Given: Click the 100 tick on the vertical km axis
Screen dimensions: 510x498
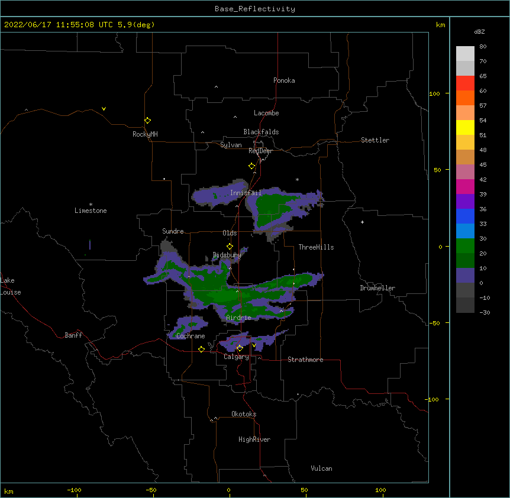Looking at the screenshot, I should (x=434, y=93).
